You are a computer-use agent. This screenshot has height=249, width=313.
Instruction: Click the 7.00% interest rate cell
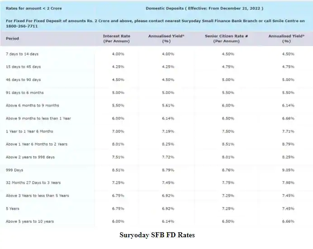(118, 132)
